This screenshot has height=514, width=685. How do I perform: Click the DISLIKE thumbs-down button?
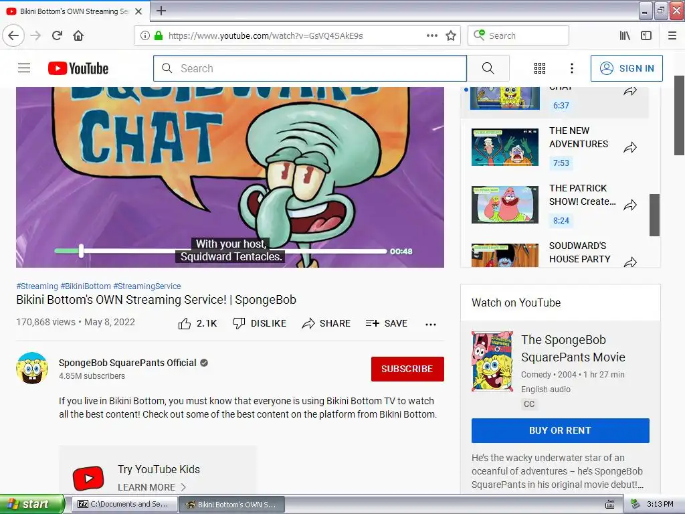(x=259, y=323)
